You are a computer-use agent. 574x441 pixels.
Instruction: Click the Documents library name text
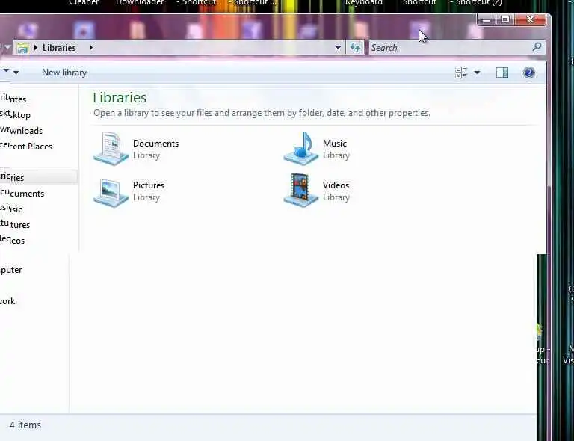pos(155,144)
